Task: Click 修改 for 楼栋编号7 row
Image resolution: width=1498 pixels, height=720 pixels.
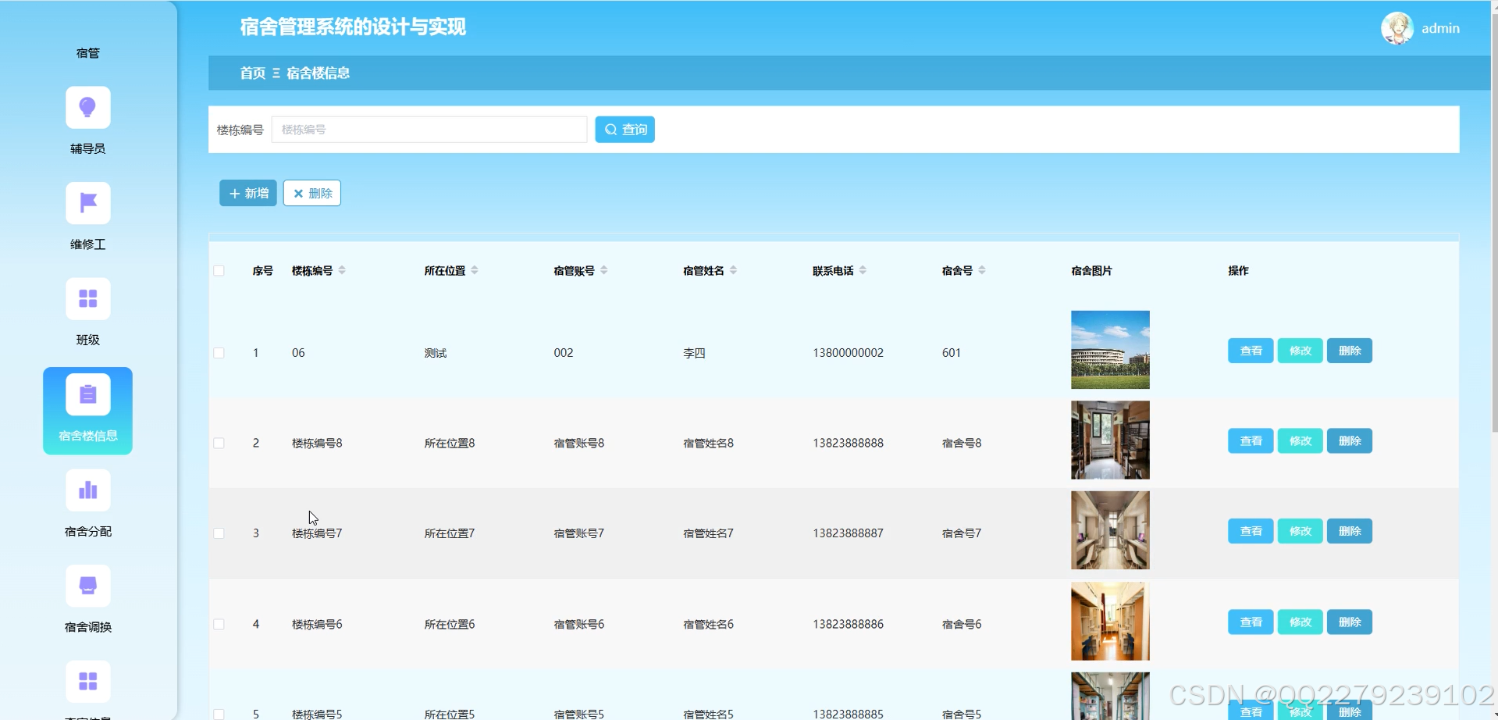Action: (x=1300, y=531)
